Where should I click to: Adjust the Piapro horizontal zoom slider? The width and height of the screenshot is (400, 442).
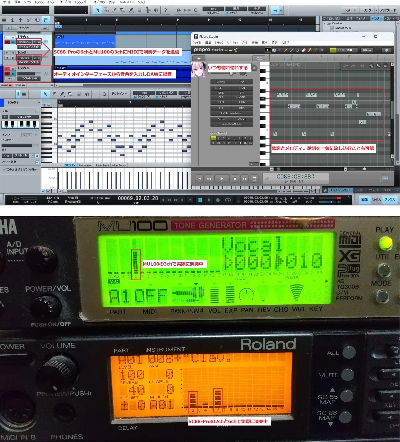pos(364,169)
